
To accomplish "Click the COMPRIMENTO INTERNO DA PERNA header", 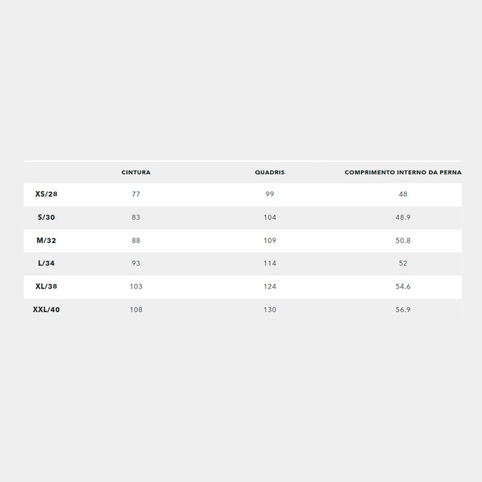I will coord(403,172).
